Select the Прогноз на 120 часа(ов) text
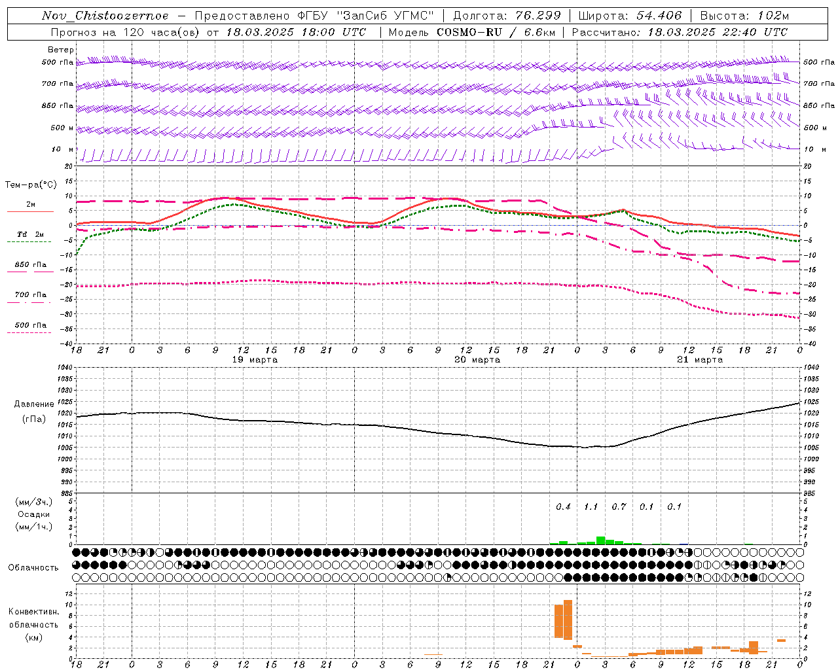838x670 pixels. pyautogui.click(x=126, y=32)
